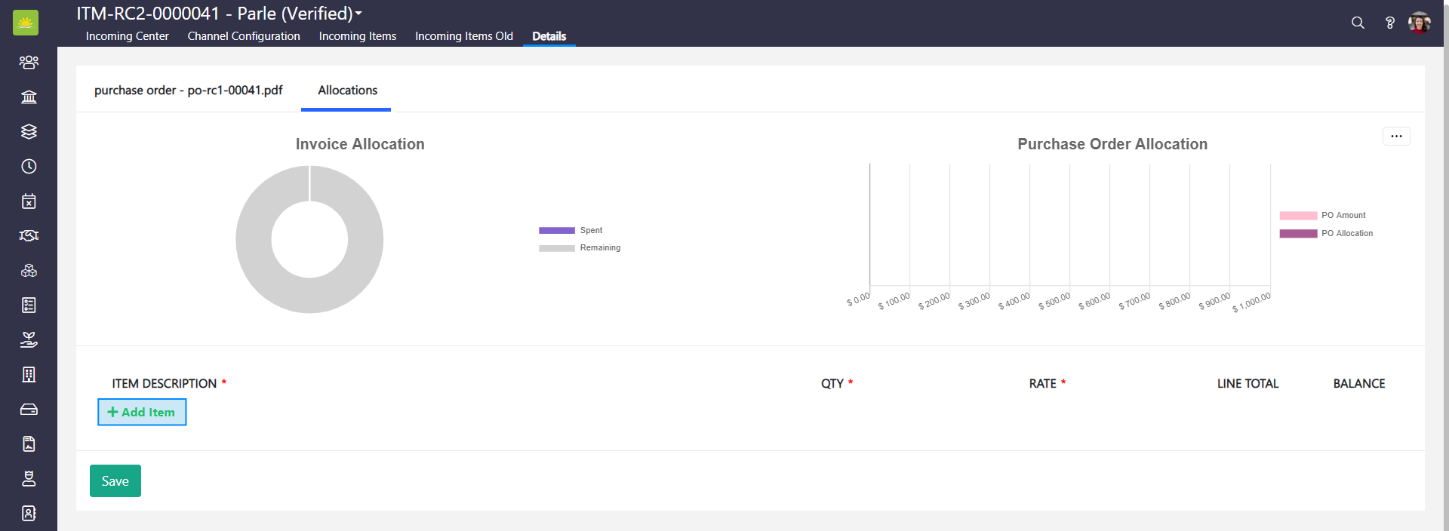Image resolution: width=1449 pixels, height=531 pixels.
Task: Click the Add Item button
Action: point(142,412)
